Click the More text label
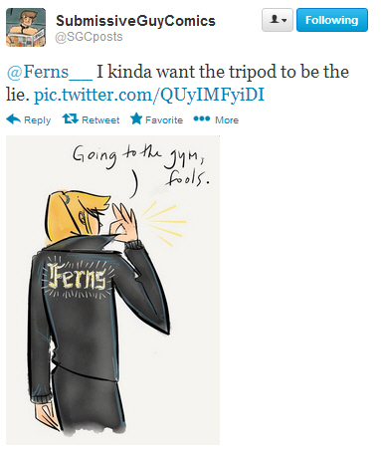Image resolution: width=381 pixels, height=451 pixels. click(227, 120)
